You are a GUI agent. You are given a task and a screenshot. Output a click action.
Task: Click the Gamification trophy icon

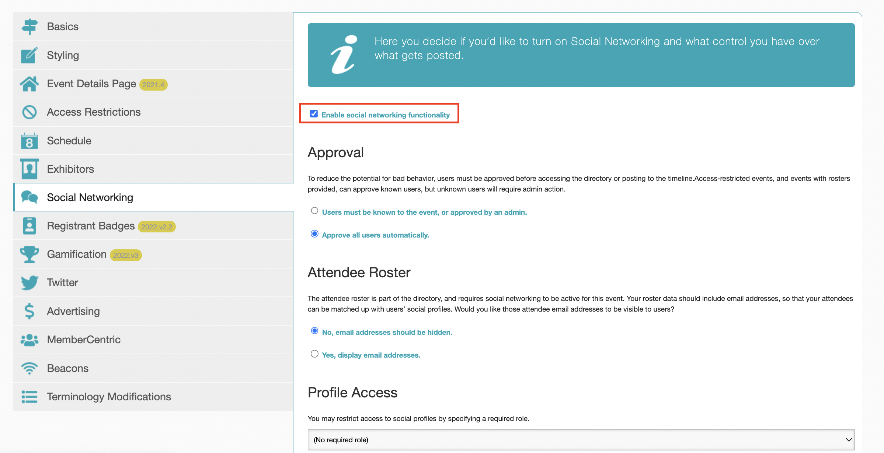(x=29, y=254)
